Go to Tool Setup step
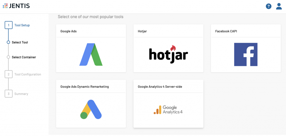This screenshot has width=286, height=137. pos(22,25)
